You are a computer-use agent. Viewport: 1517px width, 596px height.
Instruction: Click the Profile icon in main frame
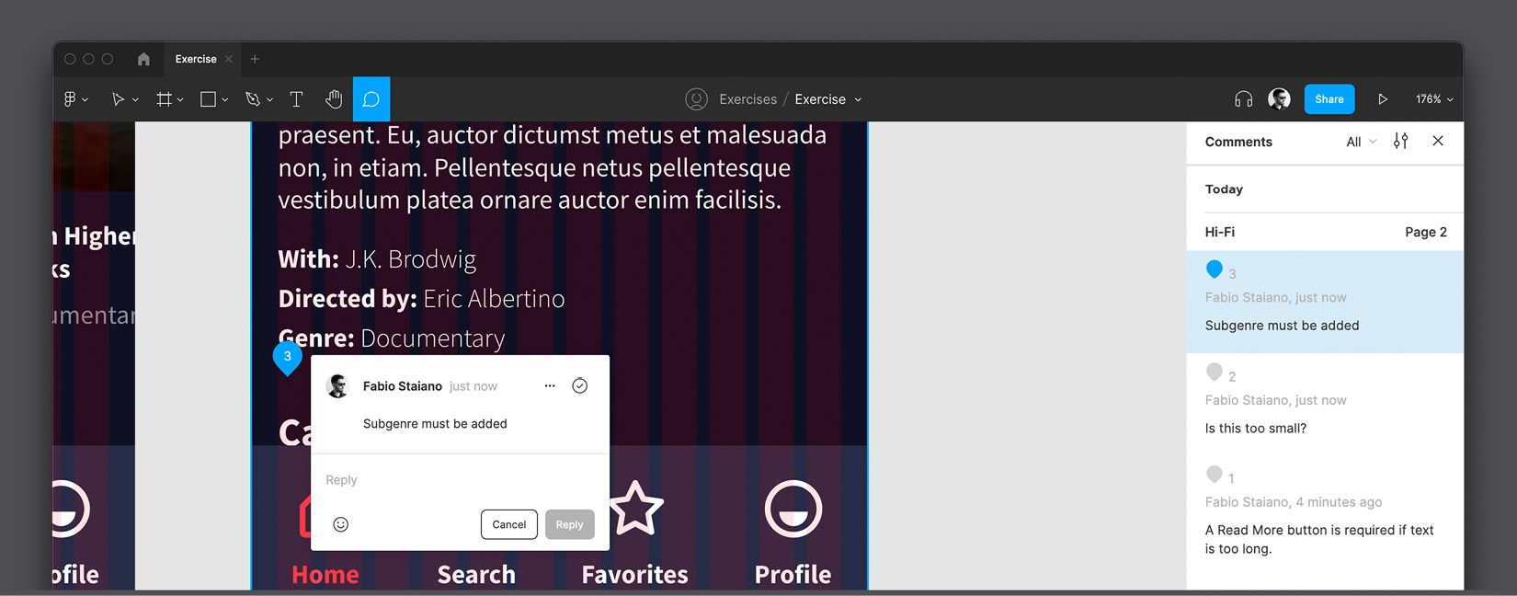(793, 508)
